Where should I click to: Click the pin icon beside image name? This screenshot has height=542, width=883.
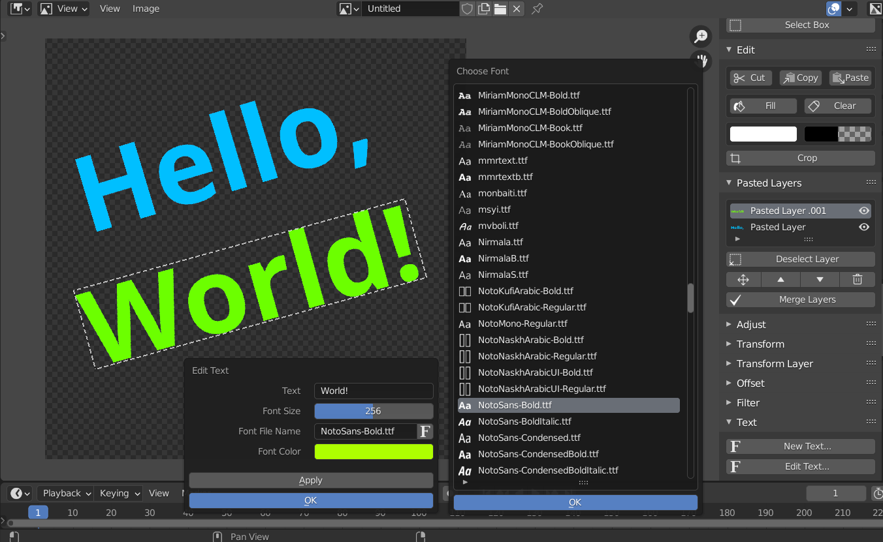537,8
